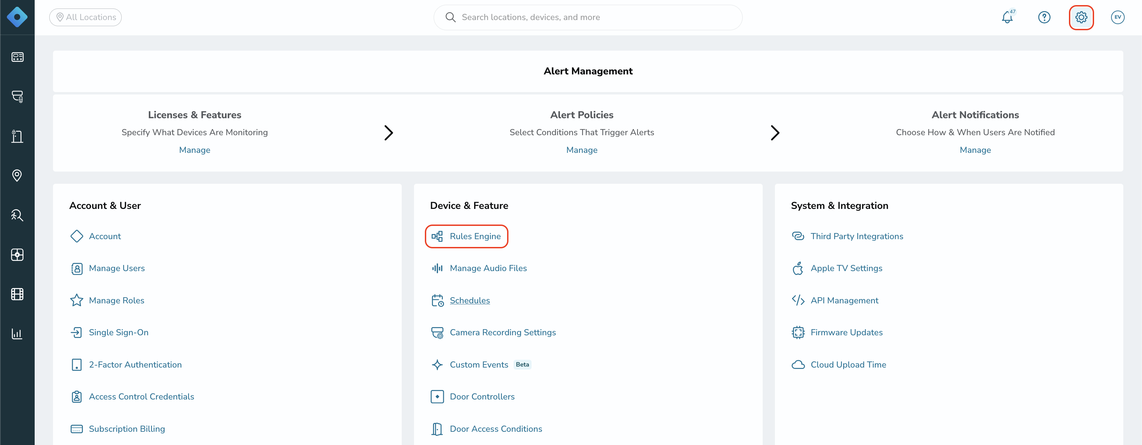The image size is (1142, 445).
Task: Focus the search locations and devices field
Action: click(x=588, y=17)
